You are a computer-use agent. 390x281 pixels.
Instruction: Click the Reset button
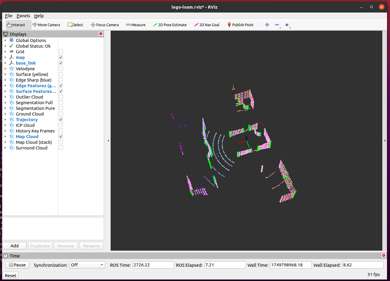coord(10,275)
